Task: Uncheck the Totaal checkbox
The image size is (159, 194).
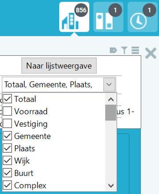Action: (7, 99)
